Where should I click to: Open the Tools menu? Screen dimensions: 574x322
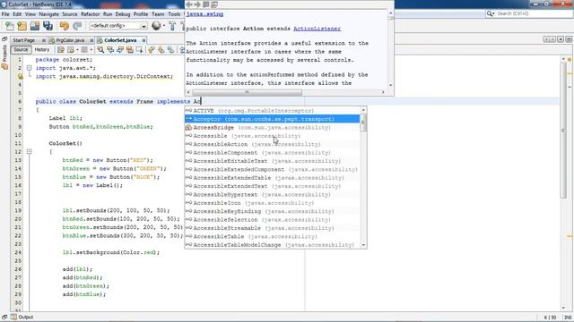click(174, 14)
